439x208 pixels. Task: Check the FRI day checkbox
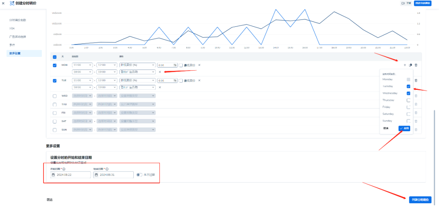pyautogui.click(x=54, y=113)
